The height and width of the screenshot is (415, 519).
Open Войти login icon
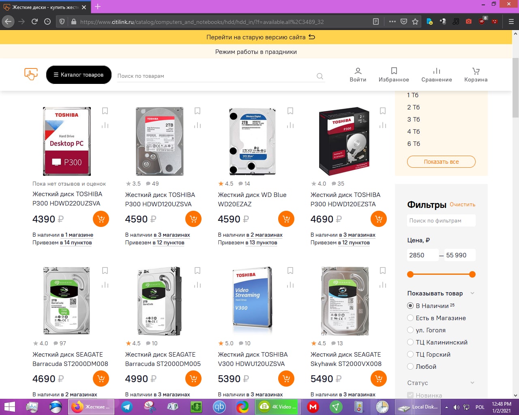(x=358, y=75)
